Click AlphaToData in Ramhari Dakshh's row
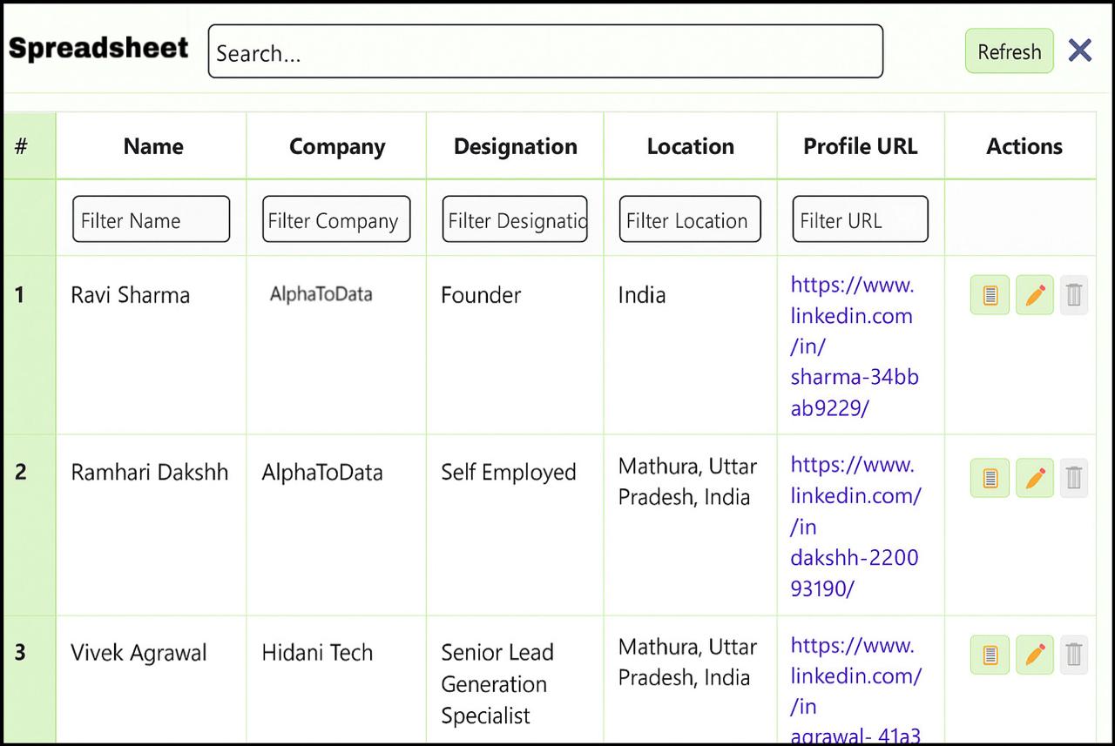The image size is (1115, 746). pos(322,472)
